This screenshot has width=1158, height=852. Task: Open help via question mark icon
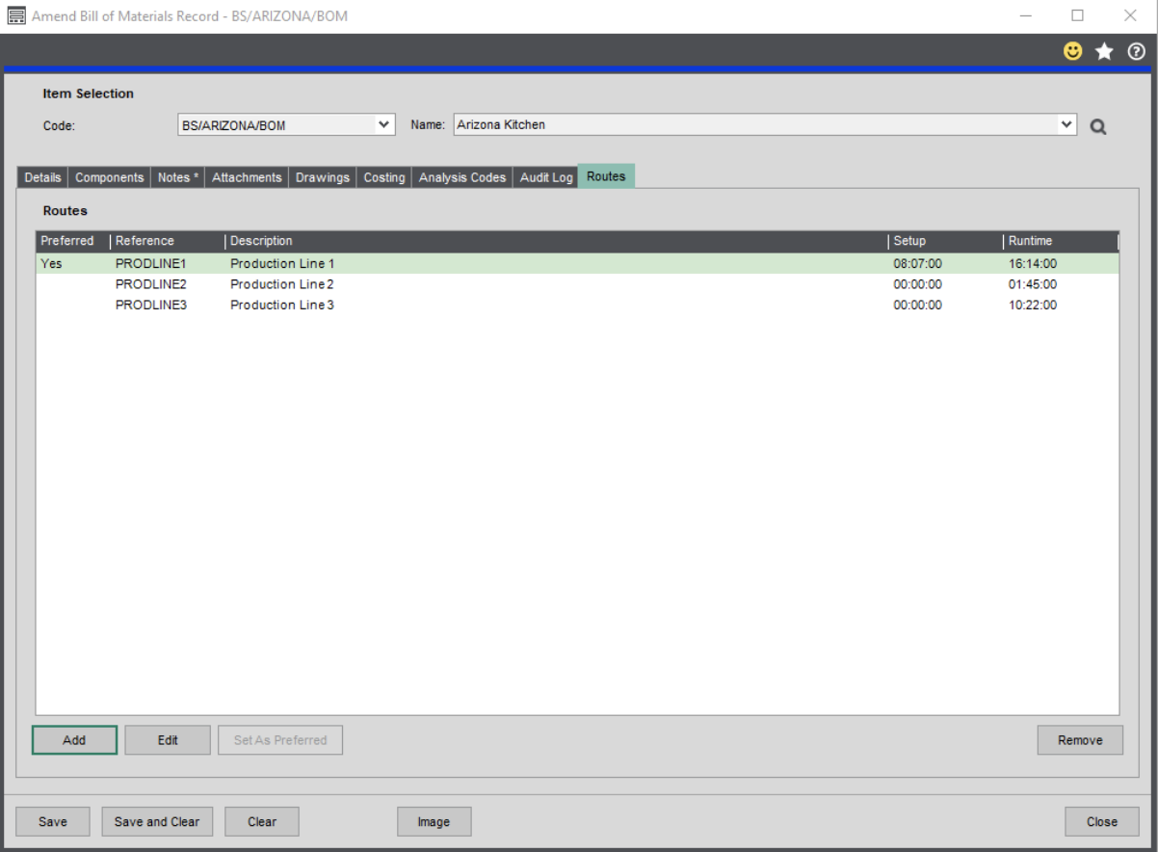pos(1136,52)
